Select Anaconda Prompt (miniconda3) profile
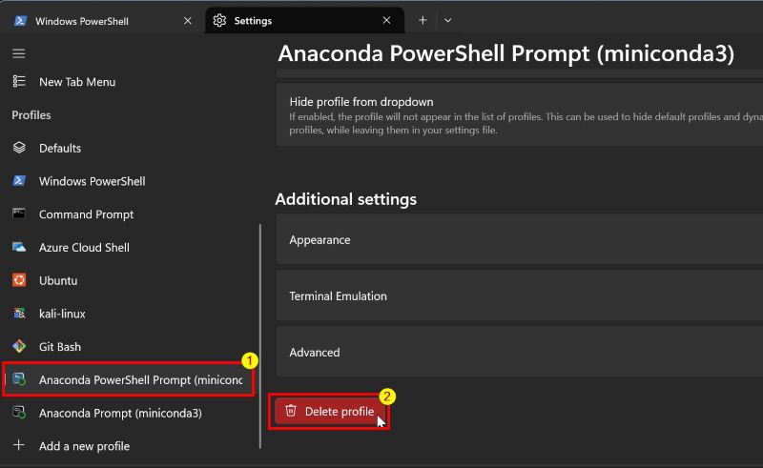Screen dimensions: 763x468 click(120, 414)
